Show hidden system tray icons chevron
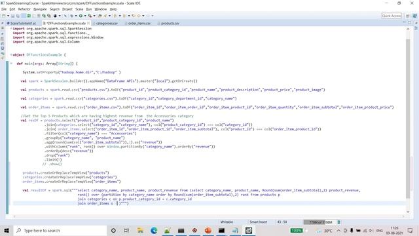 [338, 230]
